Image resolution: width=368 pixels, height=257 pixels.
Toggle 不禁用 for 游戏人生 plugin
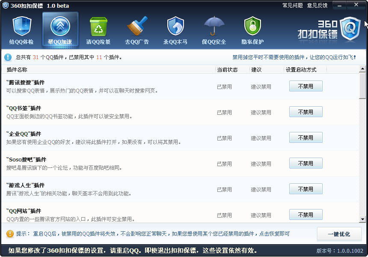coord(306,188)
